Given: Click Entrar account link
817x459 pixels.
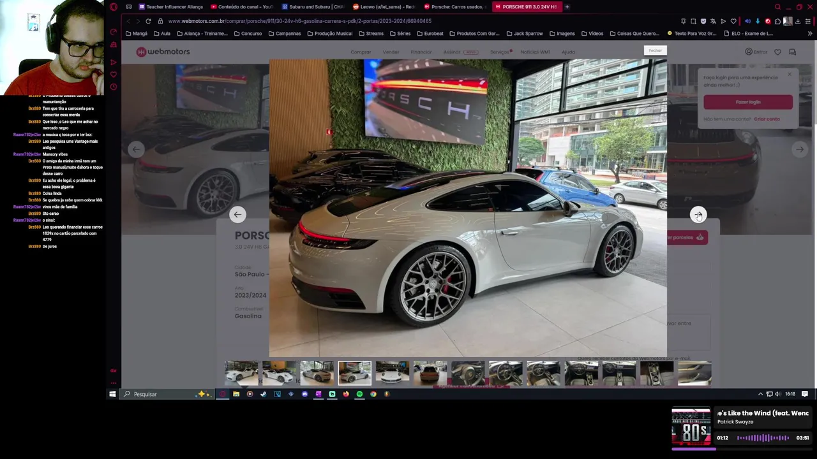Looking at the screenshot, I should (x=756, y=52).
